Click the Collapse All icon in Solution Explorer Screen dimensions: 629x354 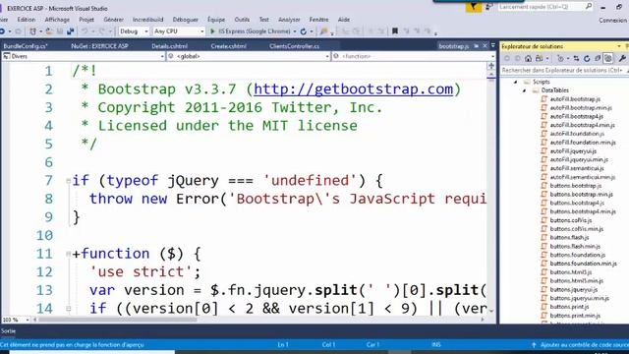tap(598, 59)
